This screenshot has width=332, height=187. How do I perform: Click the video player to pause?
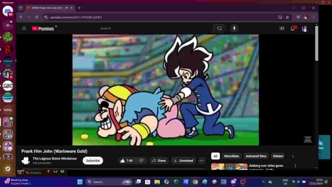point(165,90)
